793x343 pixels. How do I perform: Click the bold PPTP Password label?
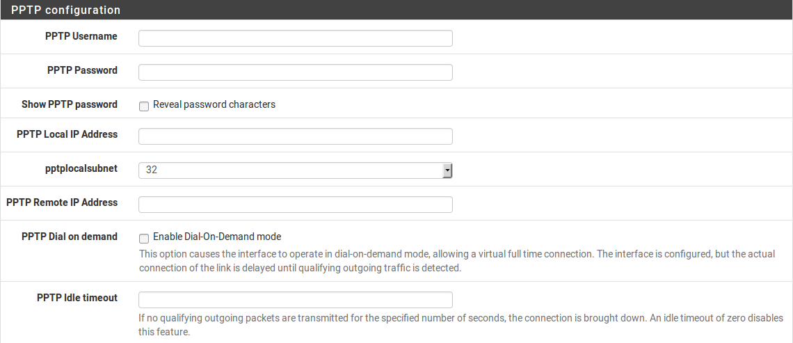coord(82,70)
